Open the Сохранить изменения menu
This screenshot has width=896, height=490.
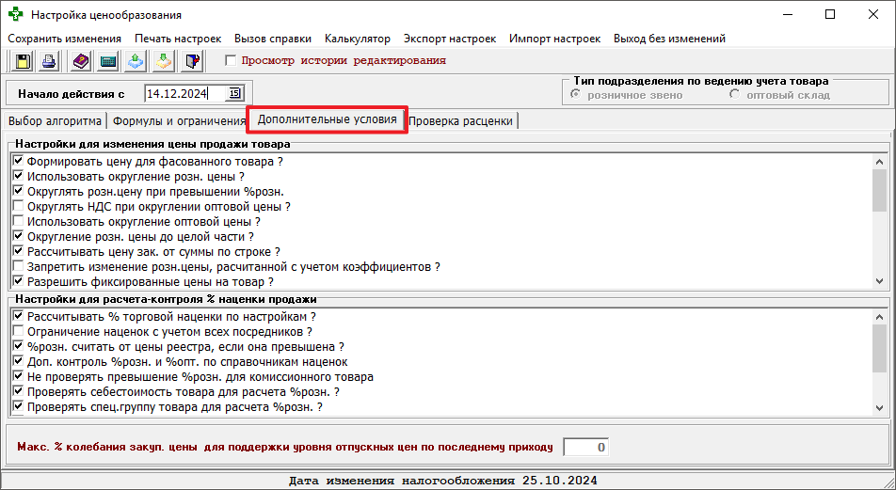65,39
